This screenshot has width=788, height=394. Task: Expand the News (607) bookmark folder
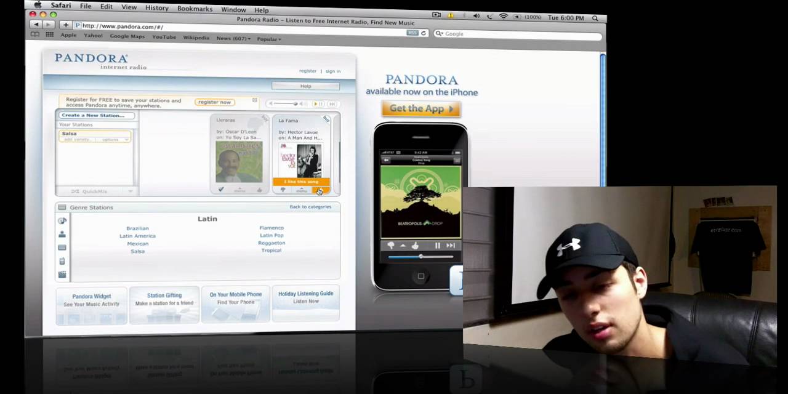(233, 38)
